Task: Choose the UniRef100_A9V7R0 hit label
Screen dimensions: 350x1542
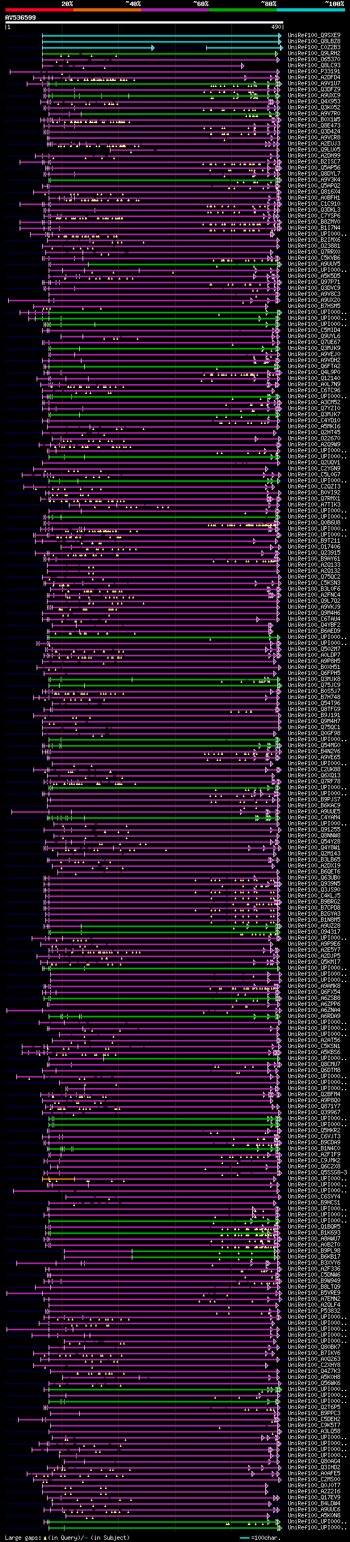Action: pos(314,113)
